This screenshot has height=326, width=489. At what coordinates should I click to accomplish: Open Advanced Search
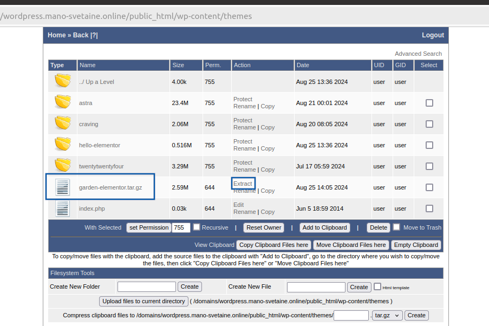tap(418, 54)
